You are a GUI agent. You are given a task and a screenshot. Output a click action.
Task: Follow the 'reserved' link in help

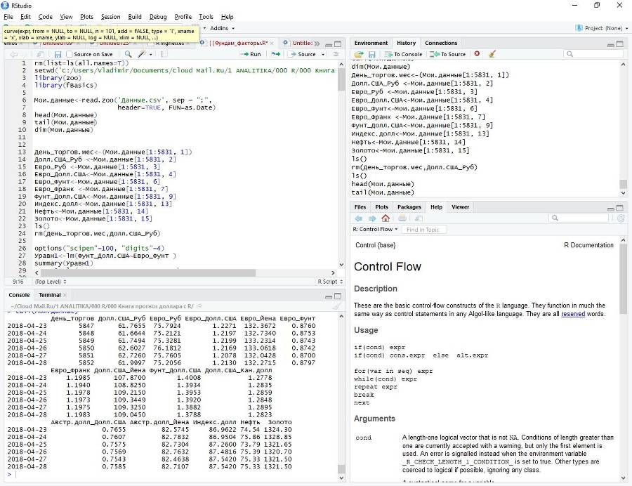point(573,313)
